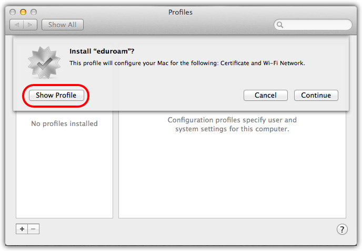Add a profile with the plus button
This screenshot has height=251, width=362.
coord(22,229)
